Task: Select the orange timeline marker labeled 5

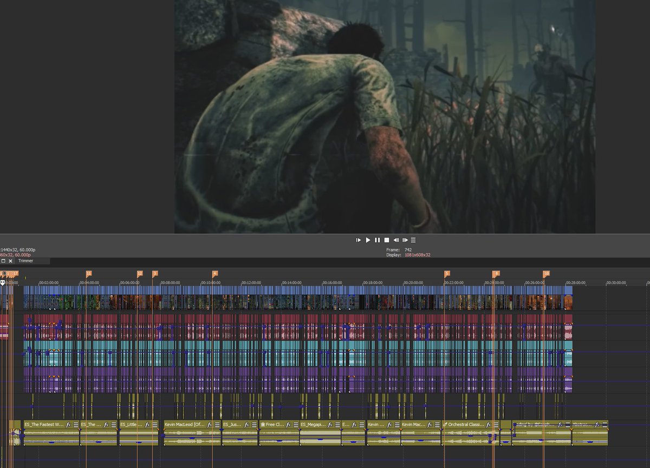Action: coord(447,274)
